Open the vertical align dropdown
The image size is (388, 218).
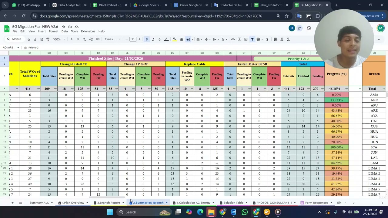[207, 39]
